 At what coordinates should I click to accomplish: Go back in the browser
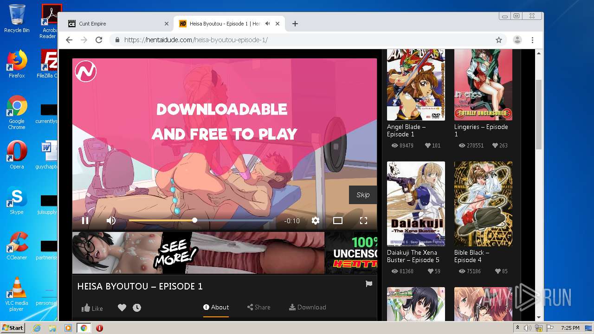(x=69, y=40)
